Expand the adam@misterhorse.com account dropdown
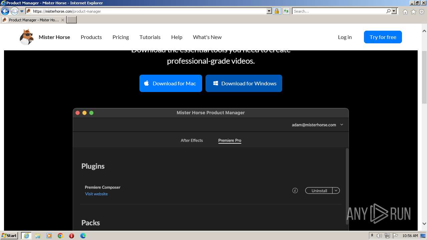Viewport: 427px width, 240px height. pyautogui.click(x=342, y=125)
